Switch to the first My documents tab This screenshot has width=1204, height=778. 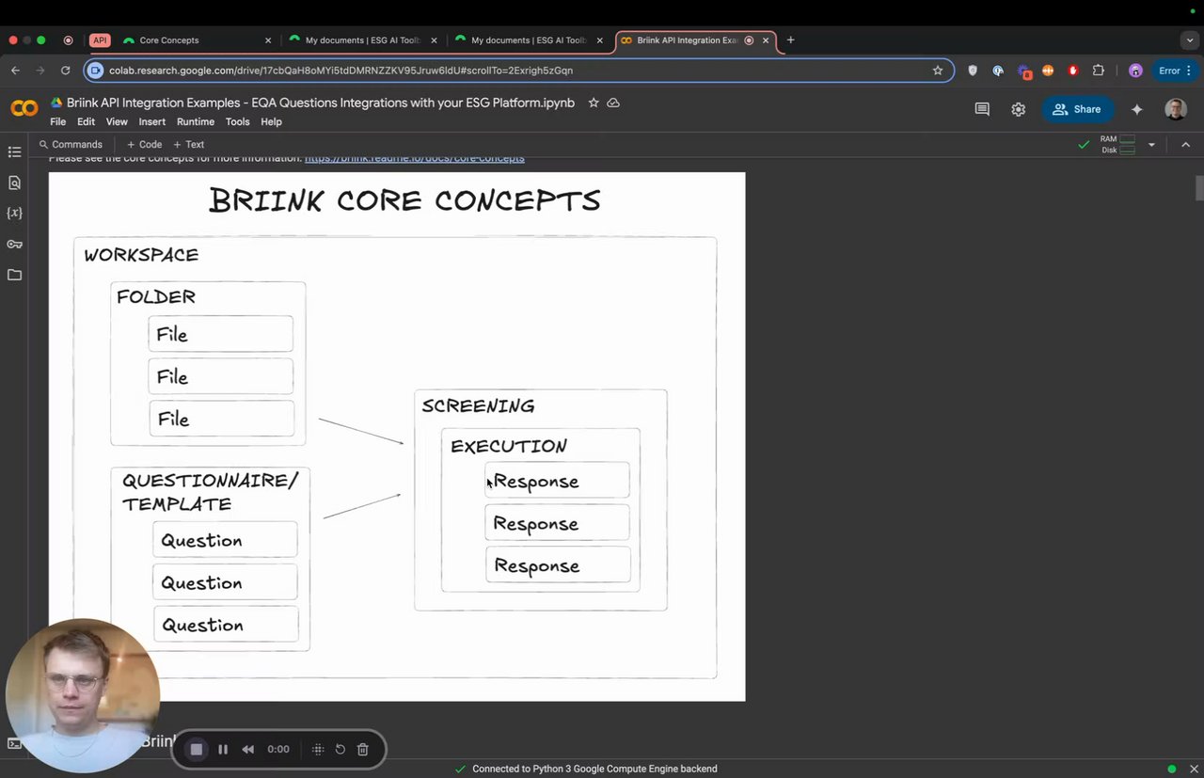click(x=362, y=40)
